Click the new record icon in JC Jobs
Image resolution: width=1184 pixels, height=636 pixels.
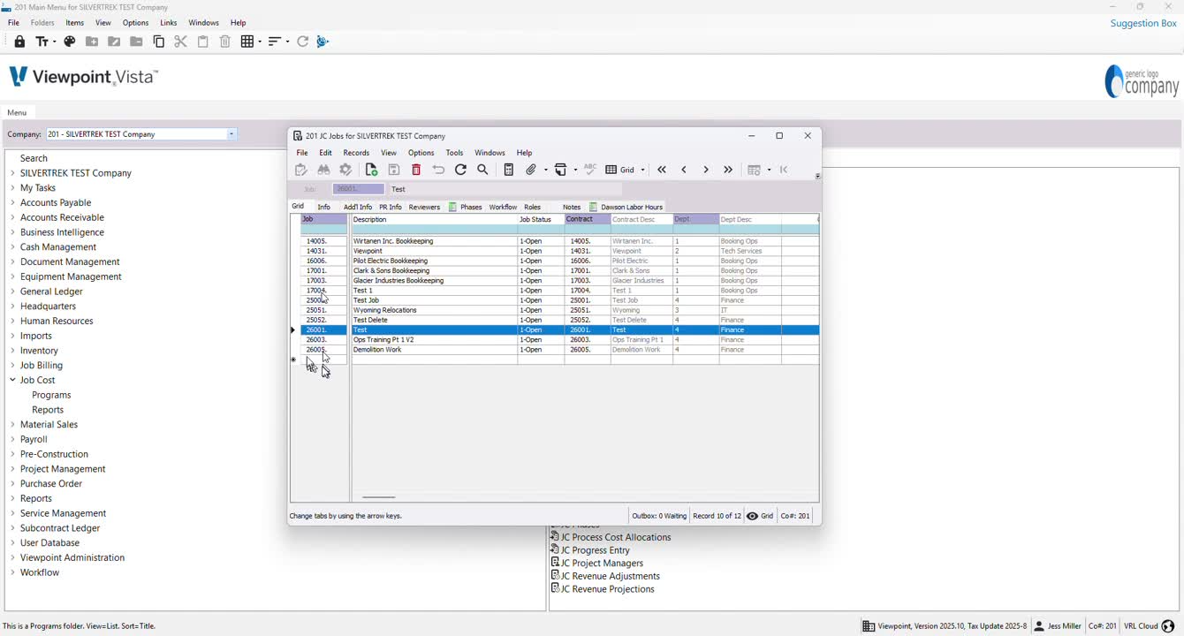[x=371, y=170]
